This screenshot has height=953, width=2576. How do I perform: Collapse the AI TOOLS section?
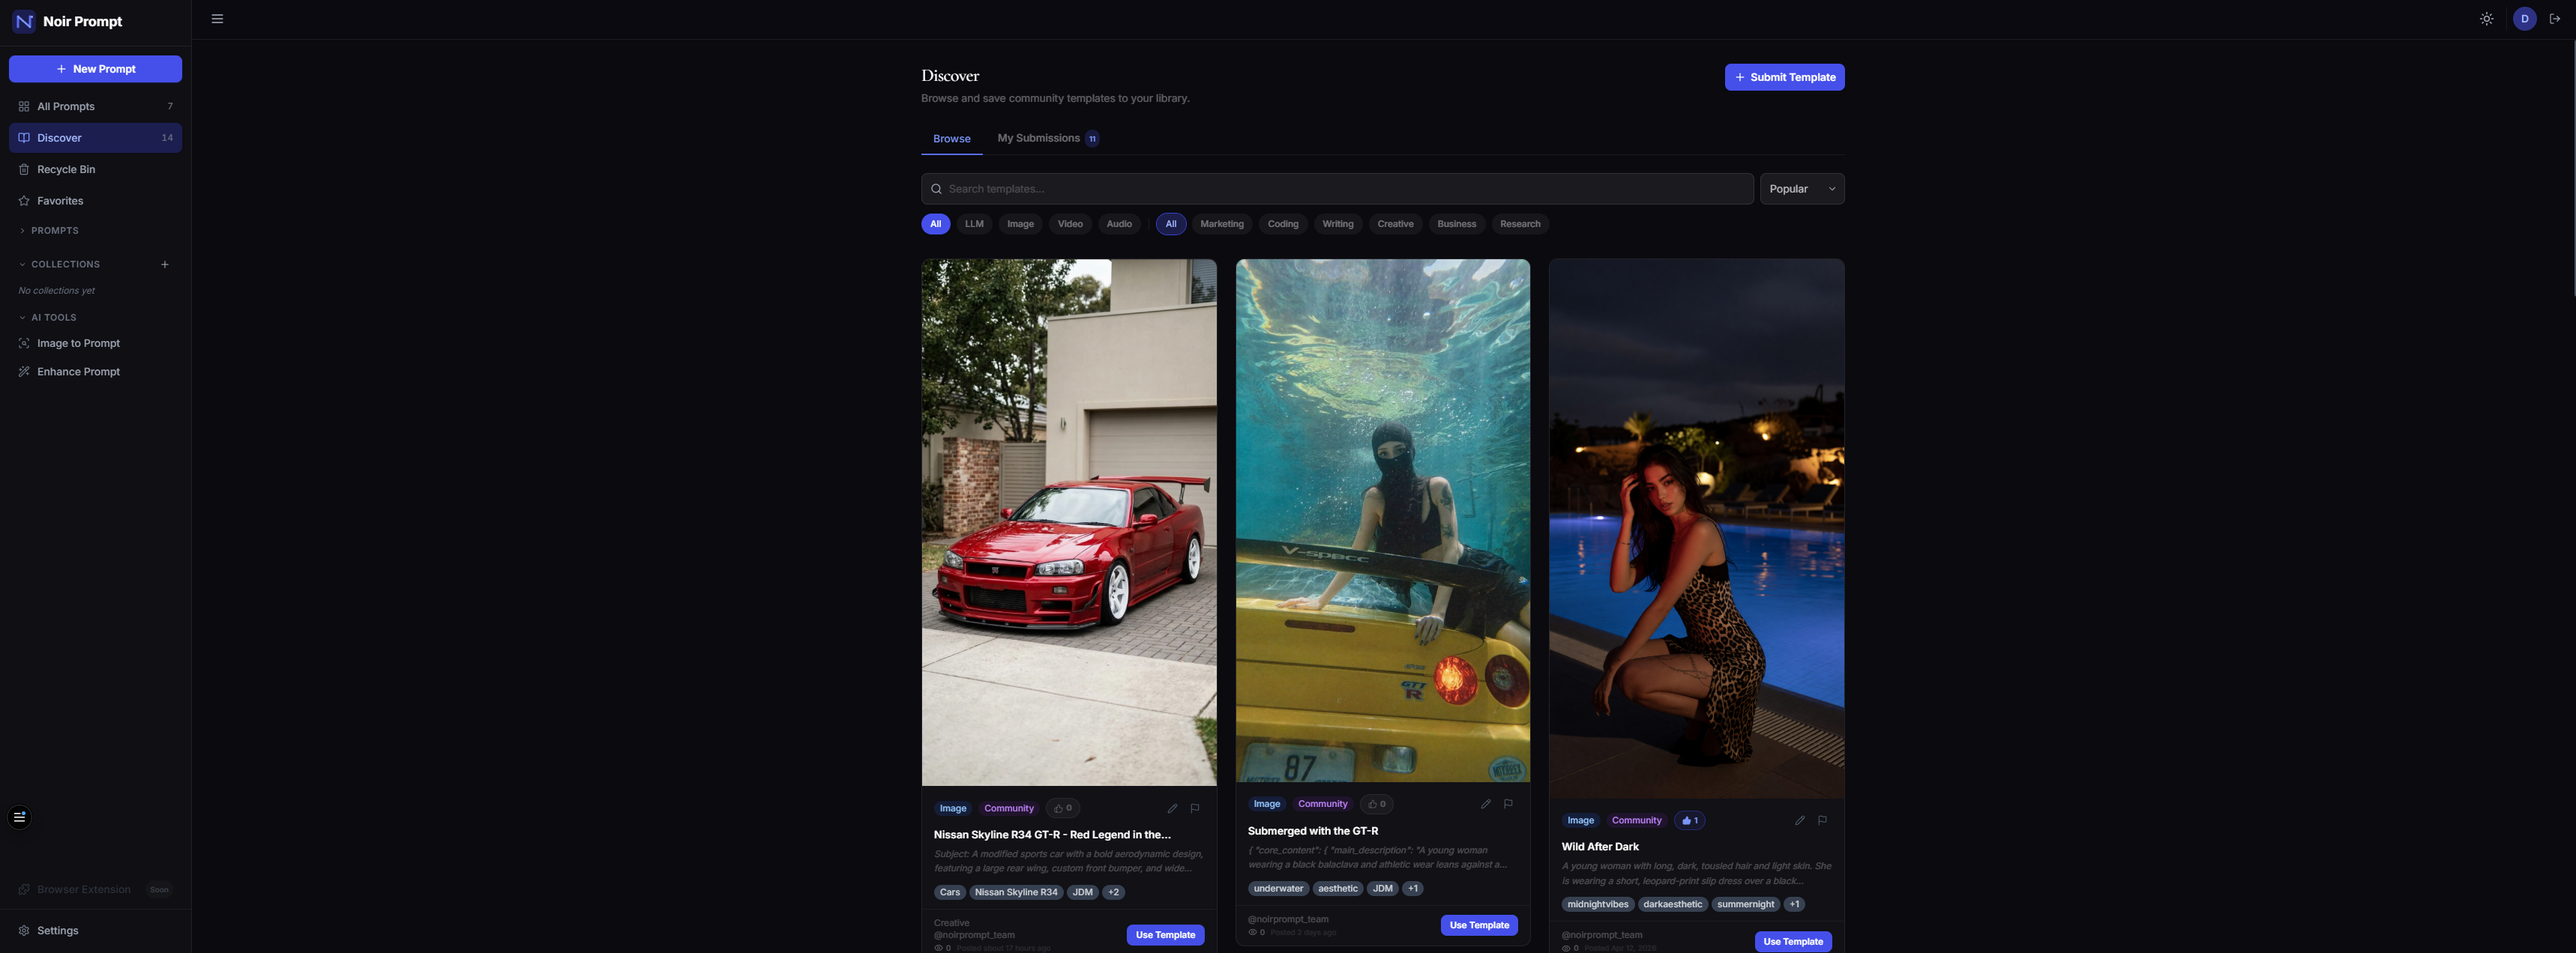(x=53, y=318)
